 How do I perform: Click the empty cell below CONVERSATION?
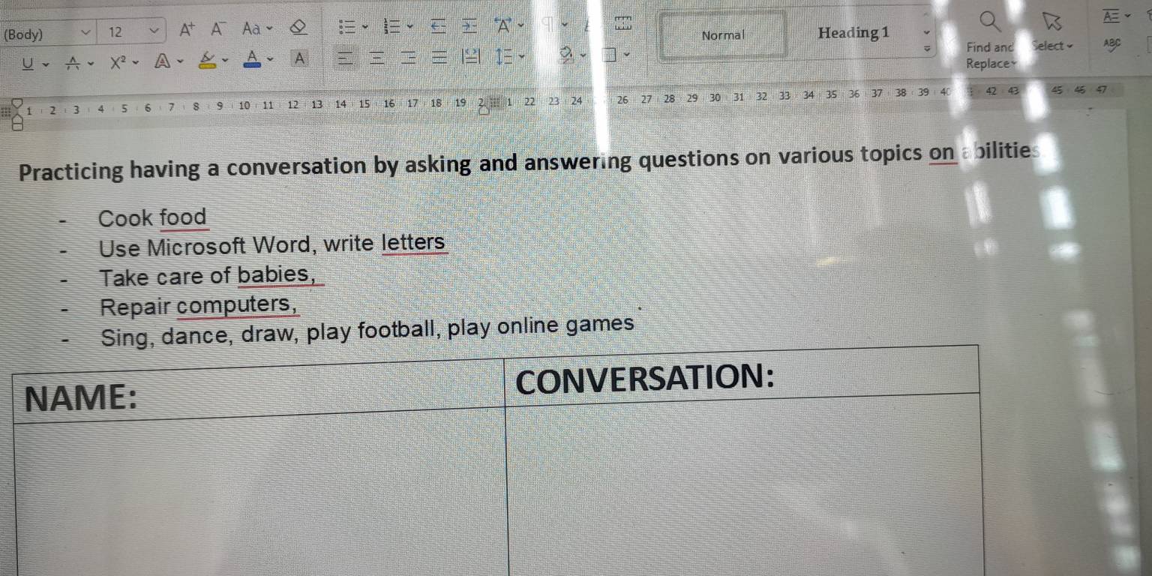(744, 486)
